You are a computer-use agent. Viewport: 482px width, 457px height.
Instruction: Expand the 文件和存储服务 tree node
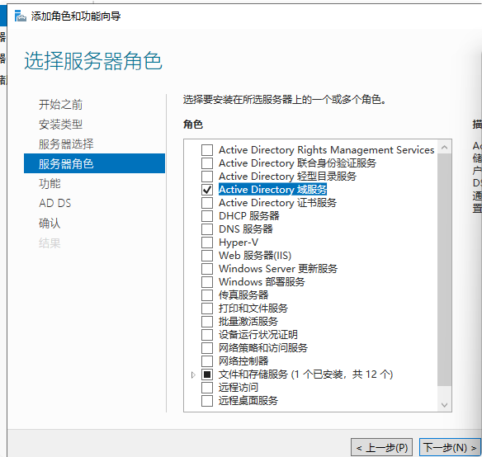point(193,375)
